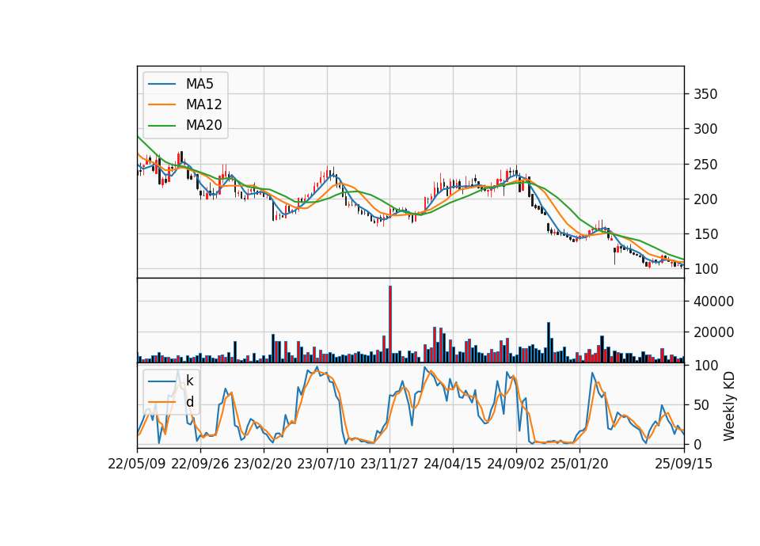Screen dimensions: 760x546
Task: Click the d label in KD legend
Action: pos(189,402)
